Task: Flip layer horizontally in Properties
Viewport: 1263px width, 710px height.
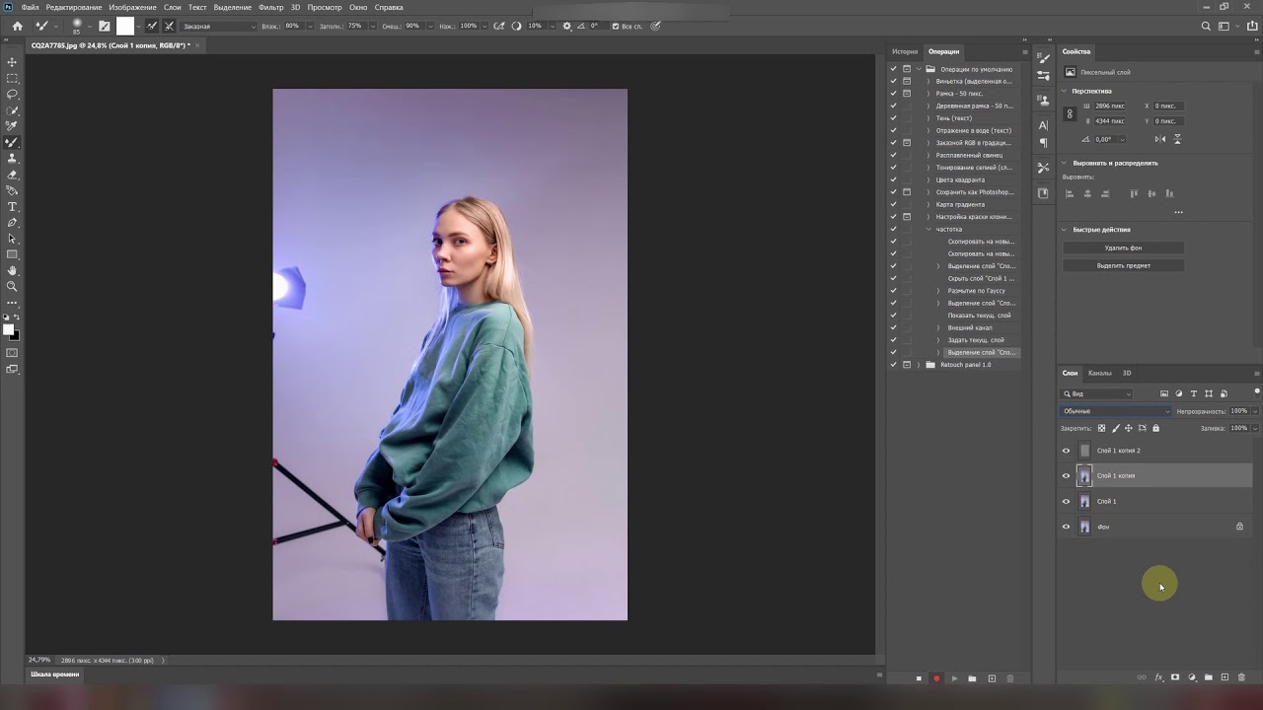Action: [x=1160, y=139]
